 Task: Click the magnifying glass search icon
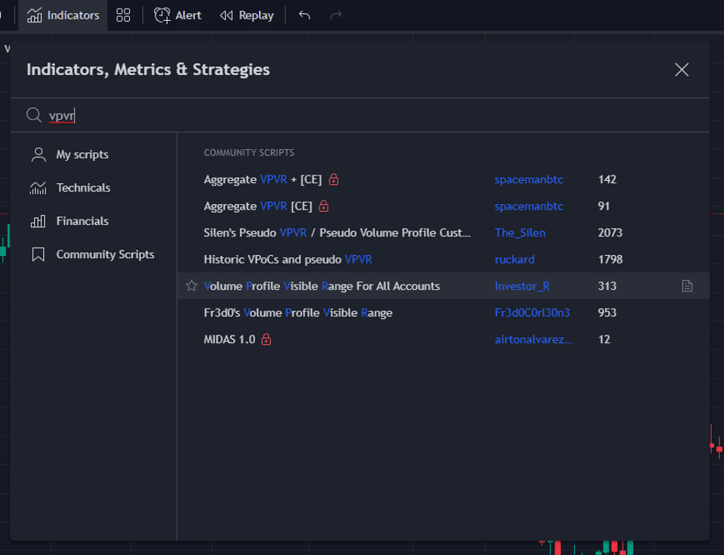pos(34,115)
